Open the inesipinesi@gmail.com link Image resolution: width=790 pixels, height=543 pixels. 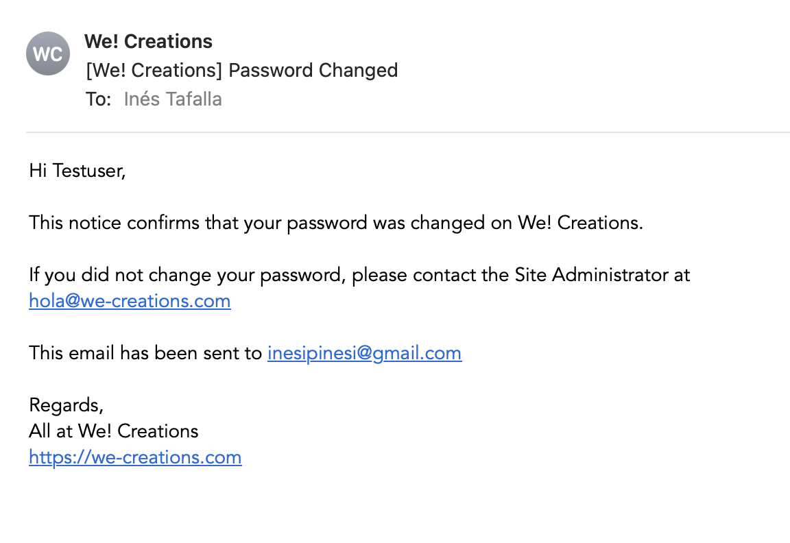(364, 353)
